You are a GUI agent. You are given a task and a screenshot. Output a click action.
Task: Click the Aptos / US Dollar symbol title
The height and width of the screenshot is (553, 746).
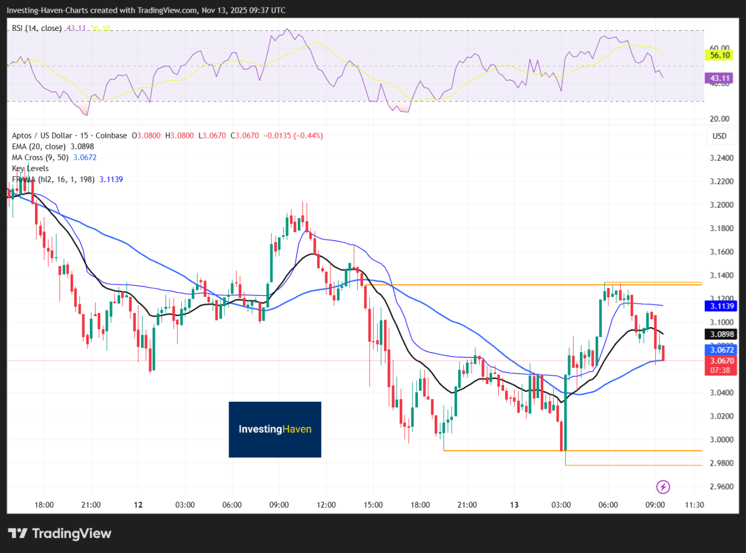pyautogui.click(x=69, y=136)
